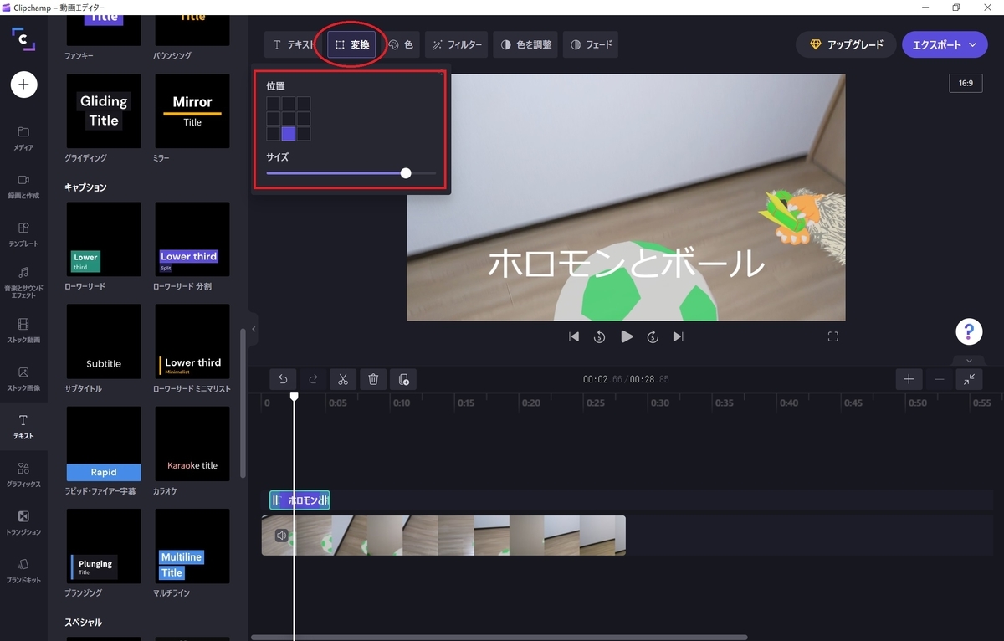The height and width of the screenshot is (641, 1004).
Task: Choose the Subtitle サブタイトル style
Action: [104, 341]
